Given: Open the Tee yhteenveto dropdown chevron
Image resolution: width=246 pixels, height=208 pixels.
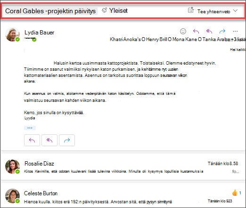Looking at the screenshot, I should (235, 11).
